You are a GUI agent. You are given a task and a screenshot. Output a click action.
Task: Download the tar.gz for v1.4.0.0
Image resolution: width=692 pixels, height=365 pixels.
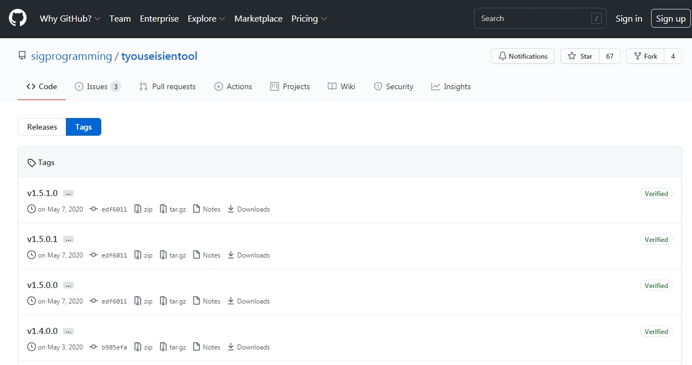[173, 347]
